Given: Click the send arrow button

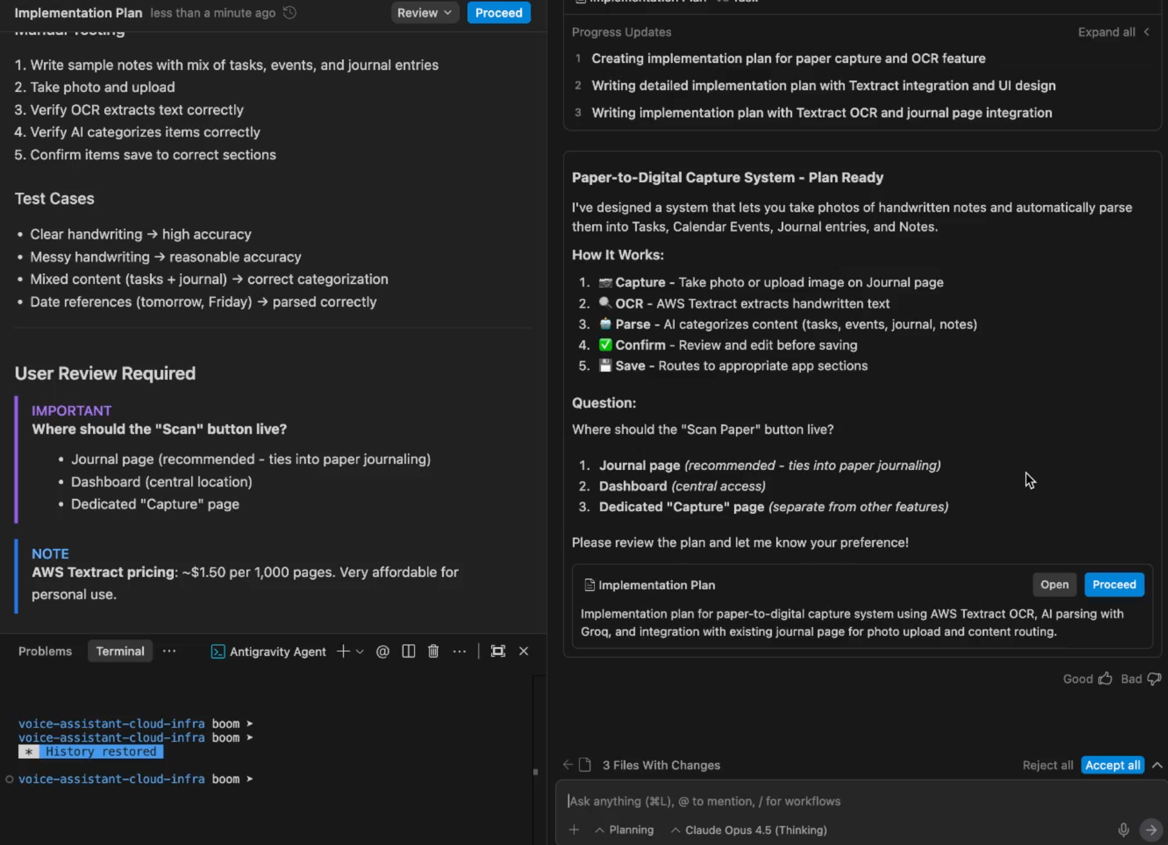Looking at the screenshot, I should point(1151,830).
